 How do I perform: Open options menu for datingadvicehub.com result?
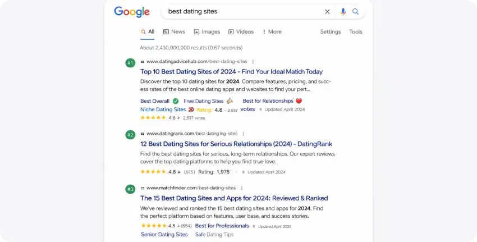[x=253, y=62]
